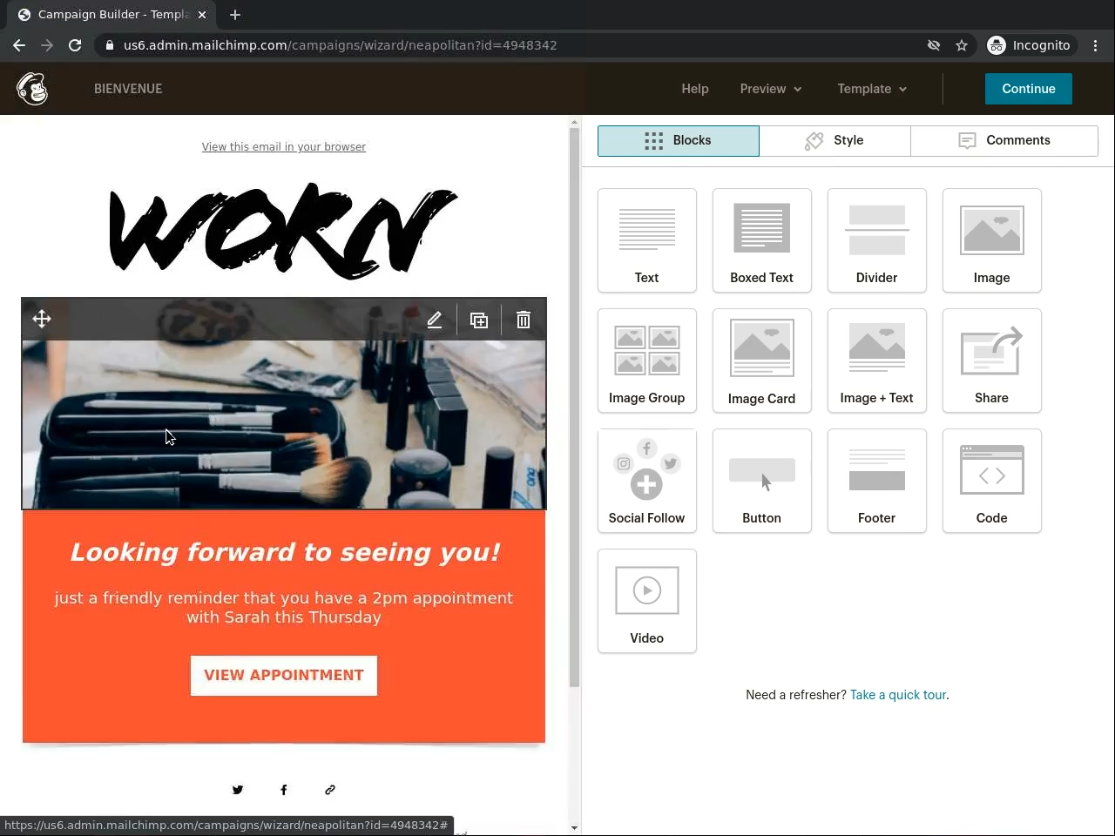Click the friendly reminder appointment paragraph
The height and width of the screenshot is (836, 1115).
pos(284,608)
